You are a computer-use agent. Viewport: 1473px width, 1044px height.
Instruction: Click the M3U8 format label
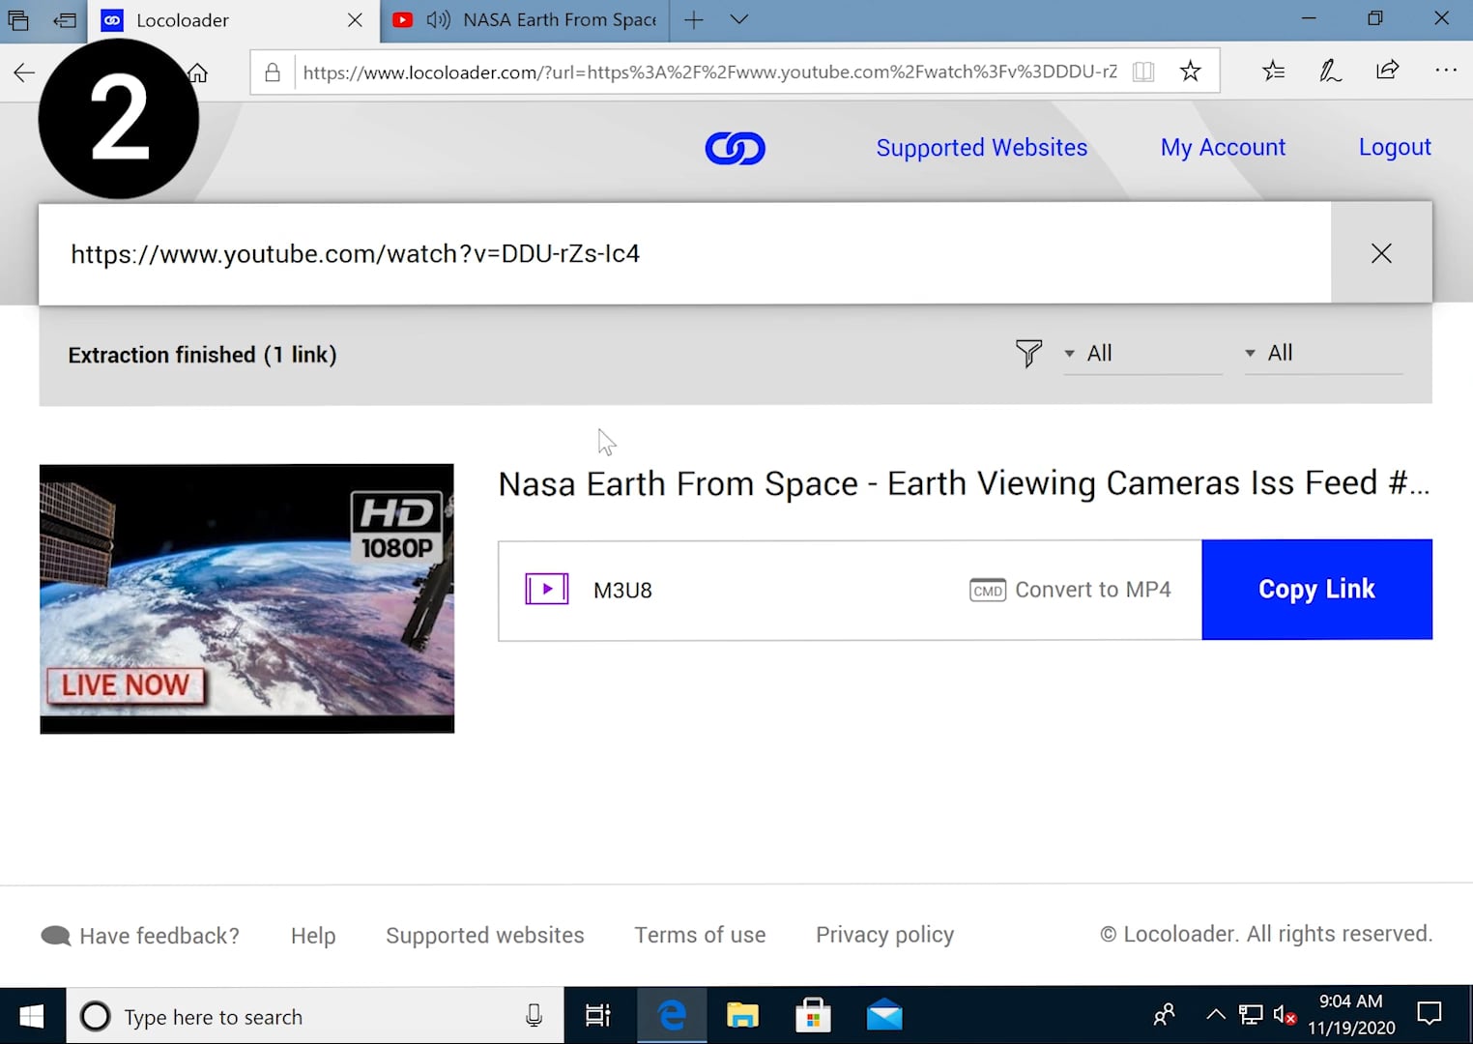click(x=622, y=590)
